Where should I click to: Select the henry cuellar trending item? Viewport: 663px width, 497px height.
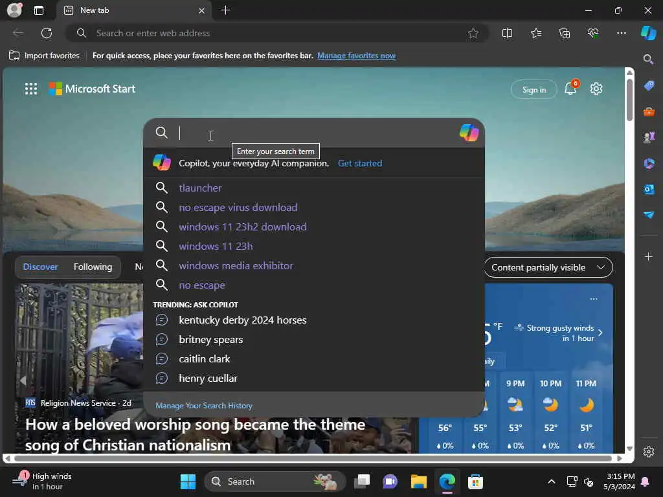[x=314, y=378]
